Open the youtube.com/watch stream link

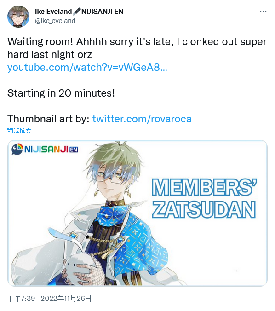pyautogui.click(x=87, y=67)
